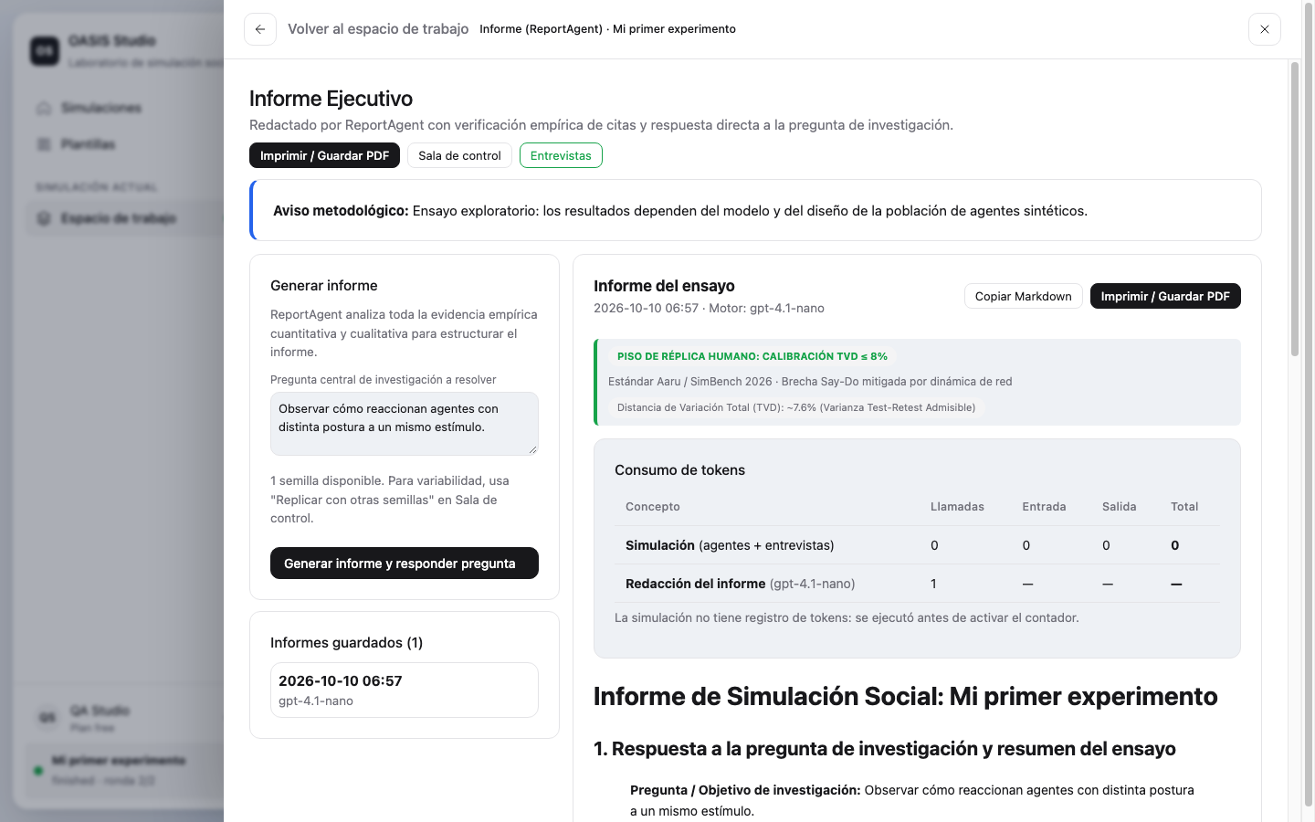Click the Salida column header

[x=1120, y=507]
